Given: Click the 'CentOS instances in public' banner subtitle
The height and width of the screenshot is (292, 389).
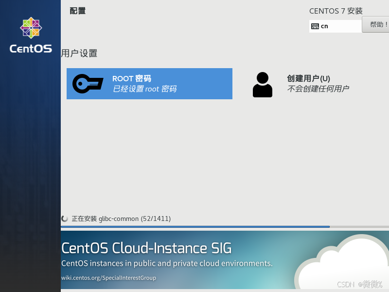Looking at the screenshot, I should click(x=167, y=263).
